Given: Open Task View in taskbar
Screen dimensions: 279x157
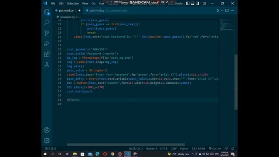Looking at the screenshot, I should (67, 154).
